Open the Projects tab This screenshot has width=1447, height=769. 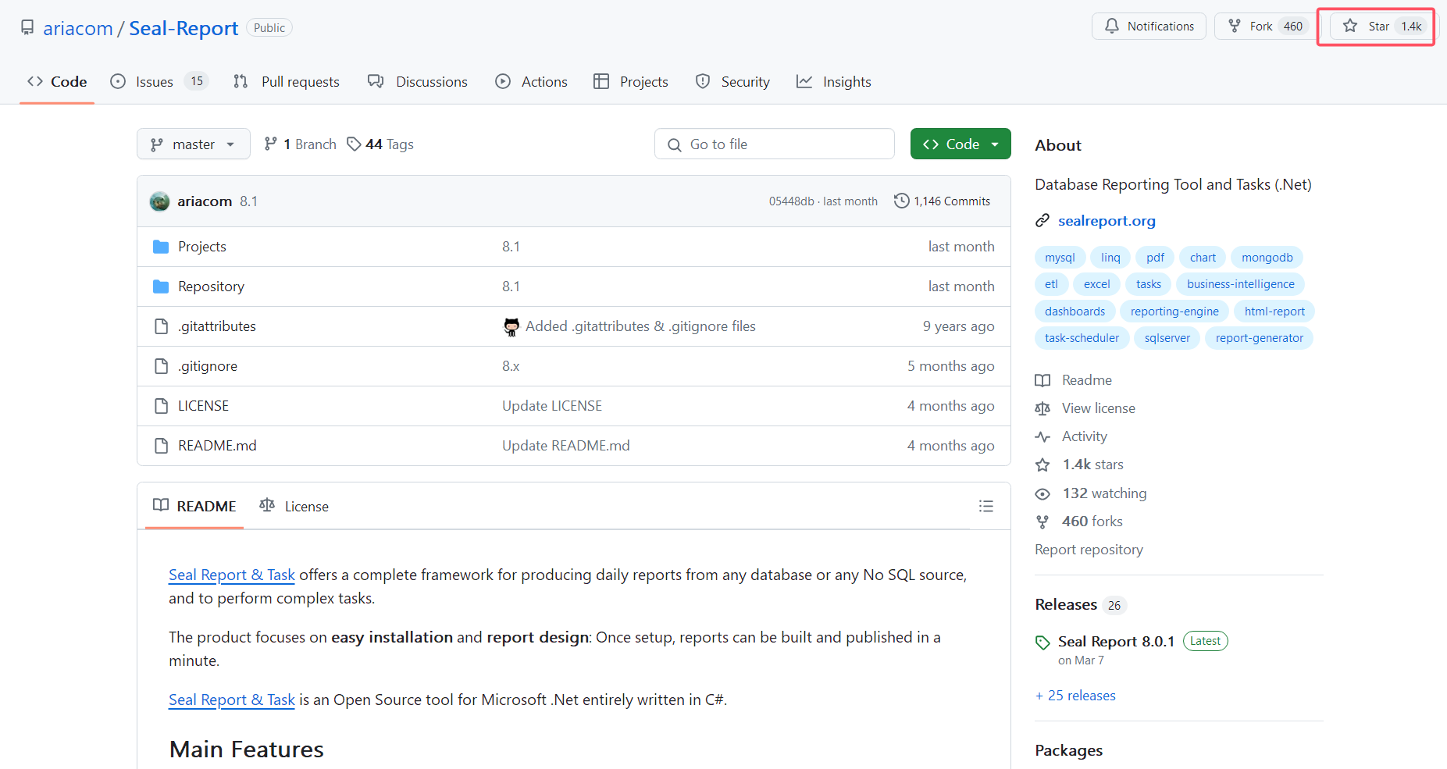click(631, 82)
